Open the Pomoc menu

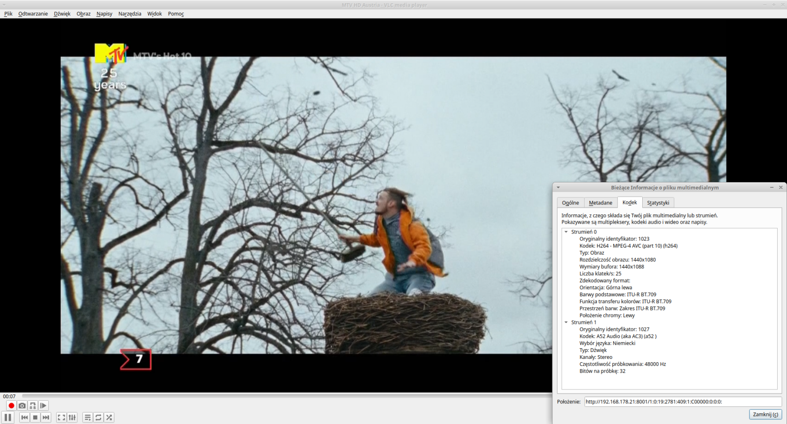point(176,14)
